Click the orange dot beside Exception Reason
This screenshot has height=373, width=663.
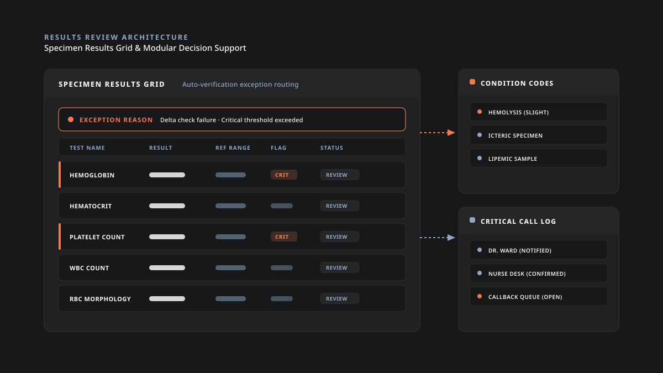point(71,119)
